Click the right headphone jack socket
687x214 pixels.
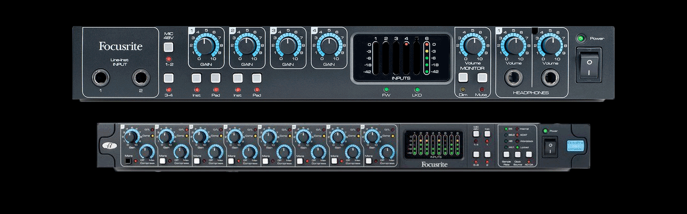tap(550, 79)
